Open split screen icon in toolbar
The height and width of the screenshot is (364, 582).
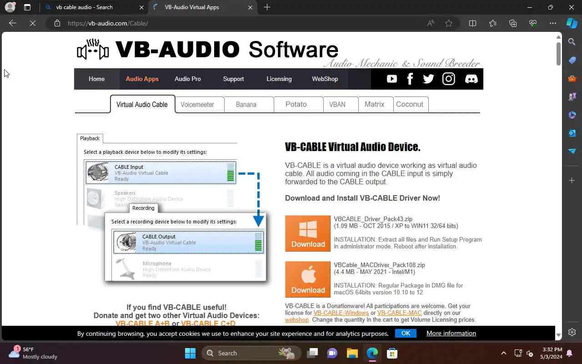472,23
